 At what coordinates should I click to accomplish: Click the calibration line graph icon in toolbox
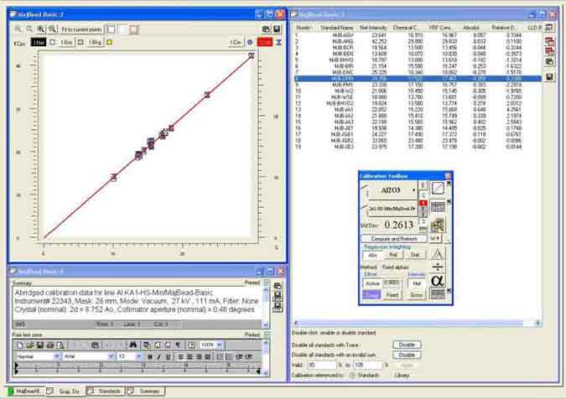437,189
